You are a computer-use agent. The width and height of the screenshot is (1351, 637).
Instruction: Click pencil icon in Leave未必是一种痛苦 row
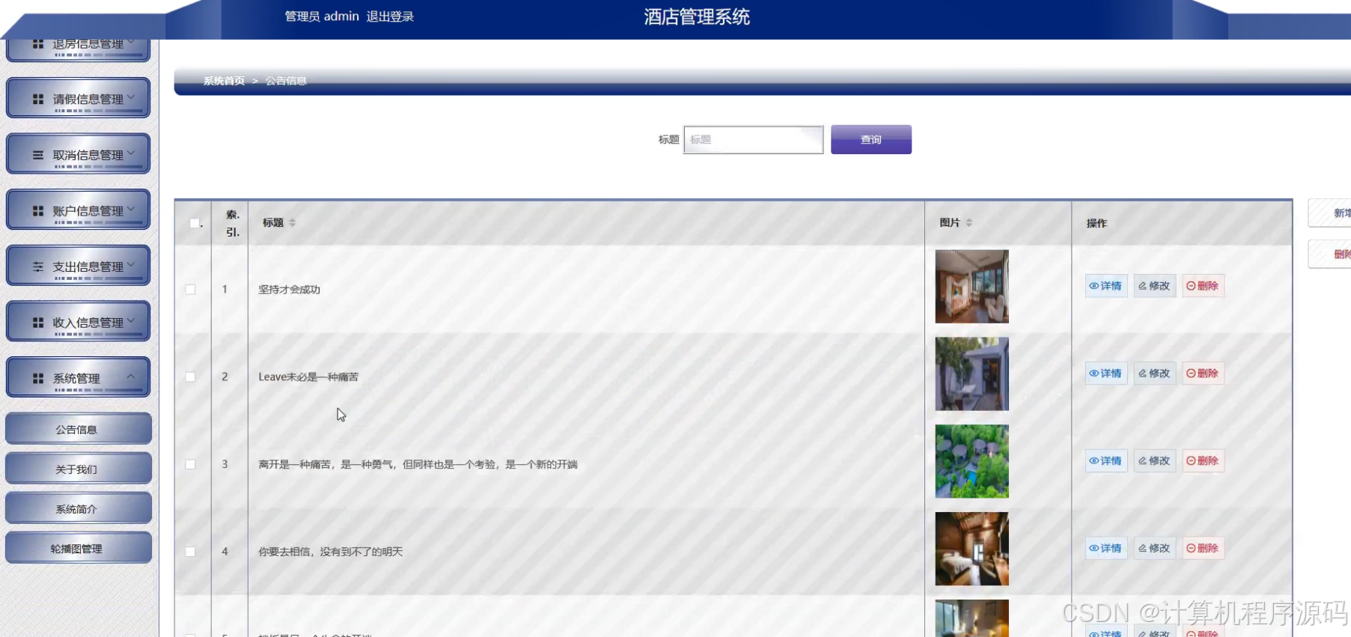coord(1143,374)
